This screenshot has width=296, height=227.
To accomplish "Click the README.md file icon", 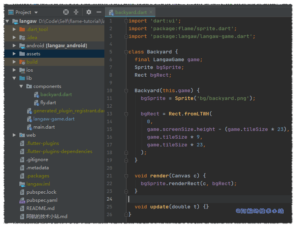I will (22, 208).
